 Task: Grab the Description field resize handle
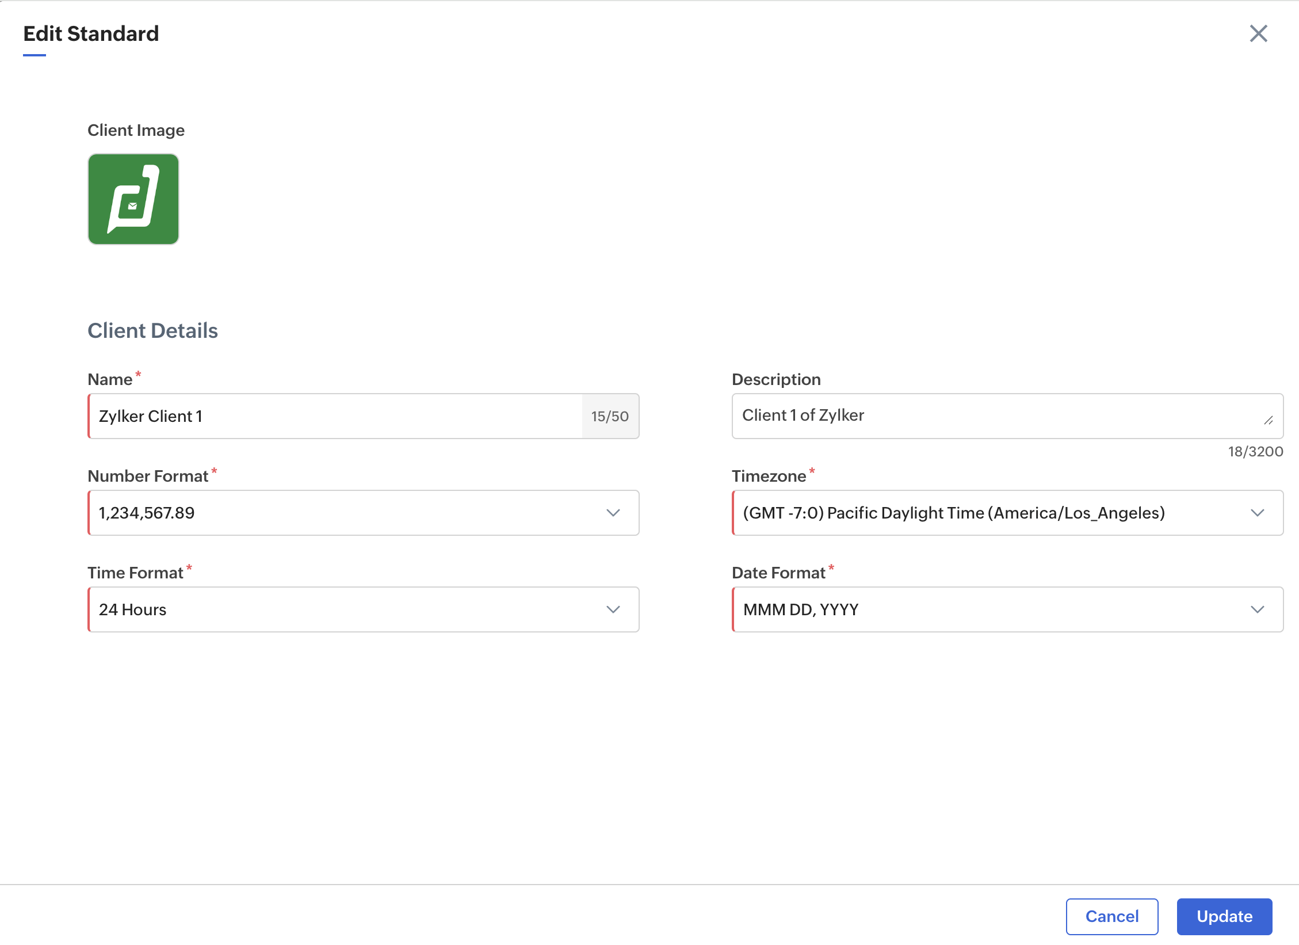point(1269,421)
